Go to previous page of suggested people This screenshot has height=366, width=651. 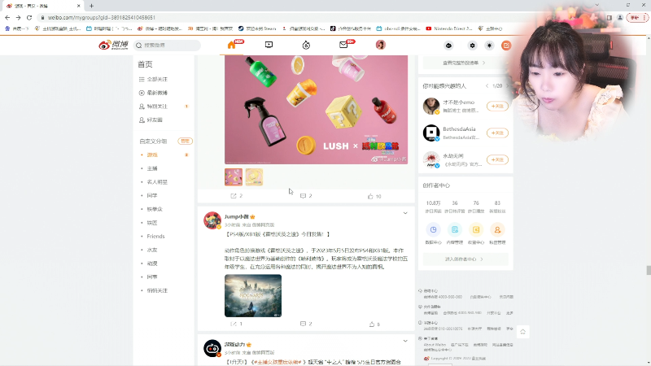(x=487, y=86)
